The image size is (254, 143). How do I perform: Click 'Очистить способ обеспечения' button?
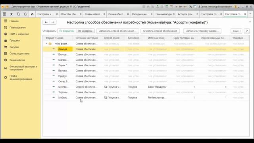click(160, 31)
